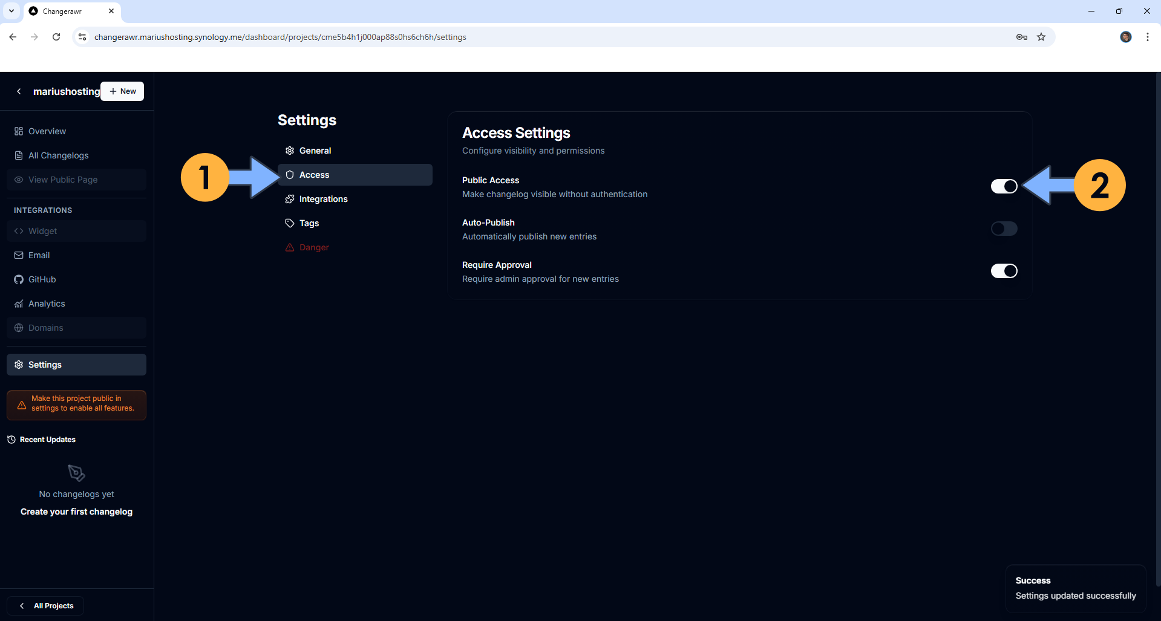Click the Access shield icon
This screenshot has width=1161, height=621.
tap(290, 175)
